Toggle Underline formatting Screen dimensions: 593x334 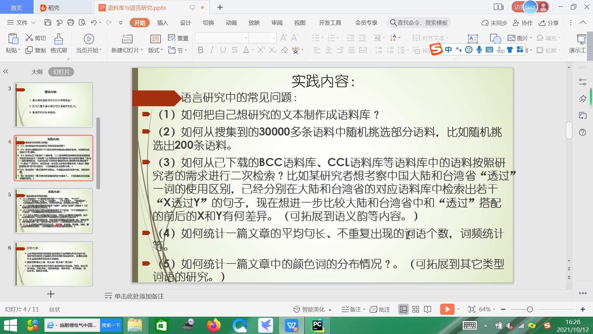click(x=223, y=50)
